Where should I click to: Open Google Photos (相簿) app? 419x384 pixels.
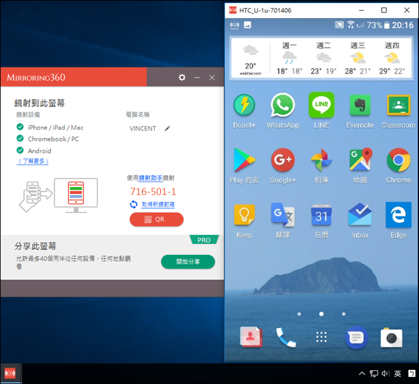(321, 160)
